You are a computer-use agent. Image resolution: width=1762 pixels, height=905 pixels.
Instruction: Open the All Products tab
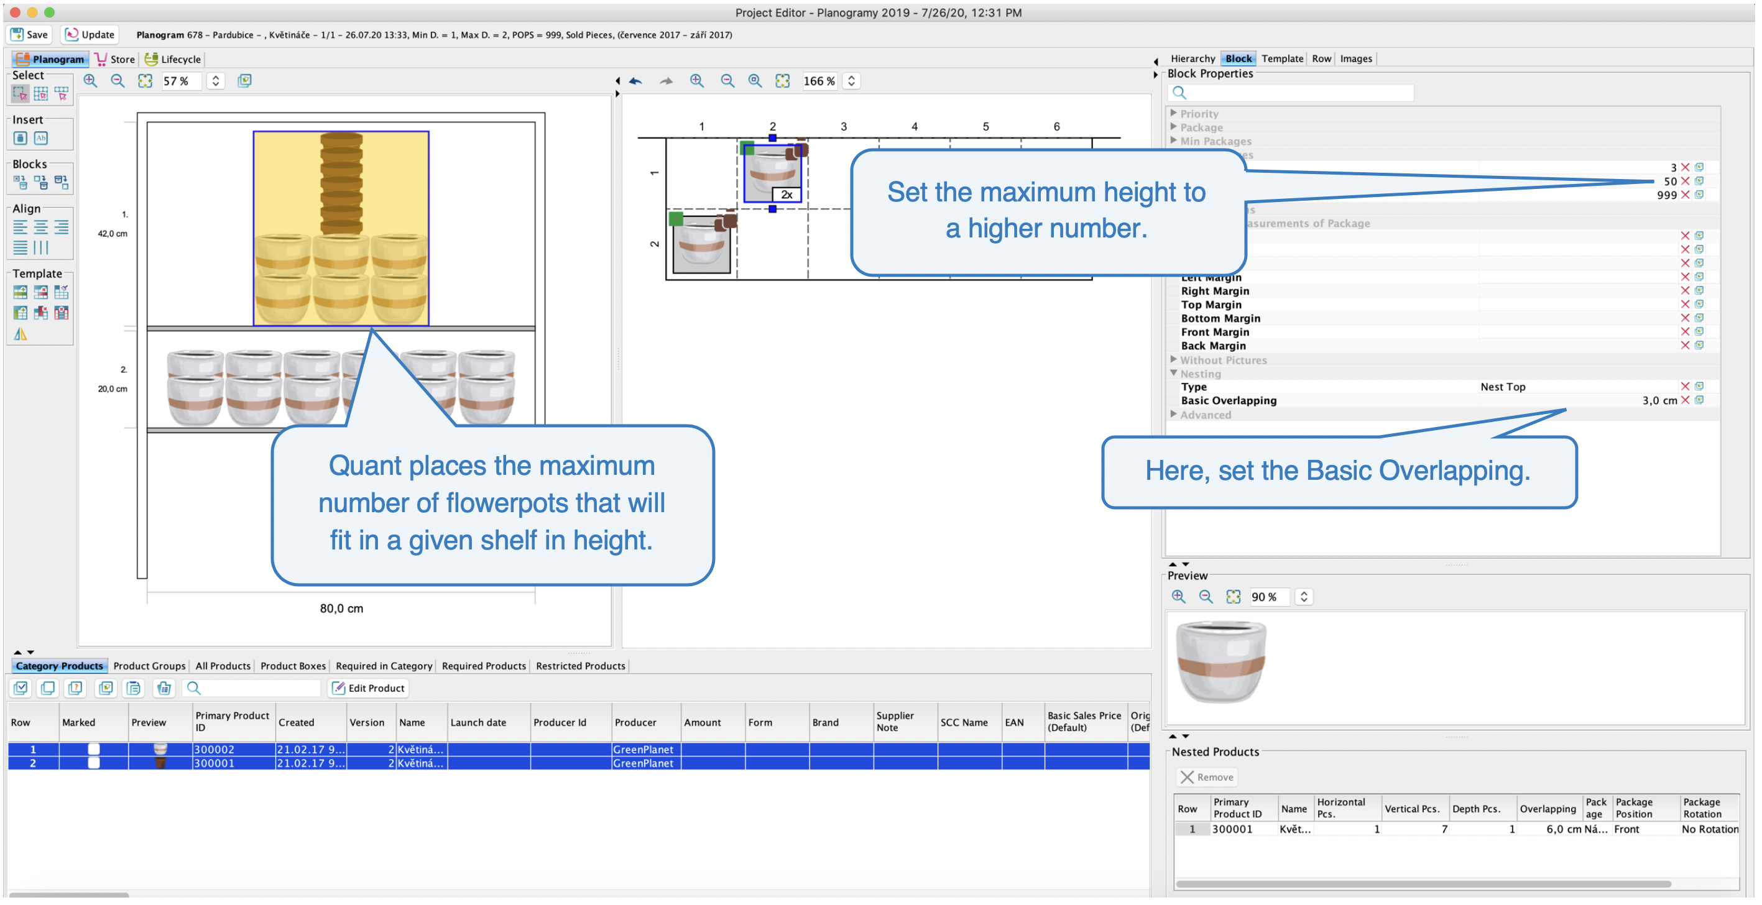[x=223, y=666]
